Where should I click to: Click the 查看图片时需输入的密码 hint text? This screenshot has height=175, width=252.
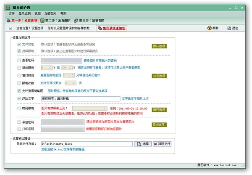(x=100, y=61)
